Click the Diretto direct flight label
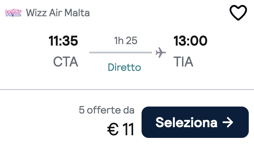 coord(124,67)
